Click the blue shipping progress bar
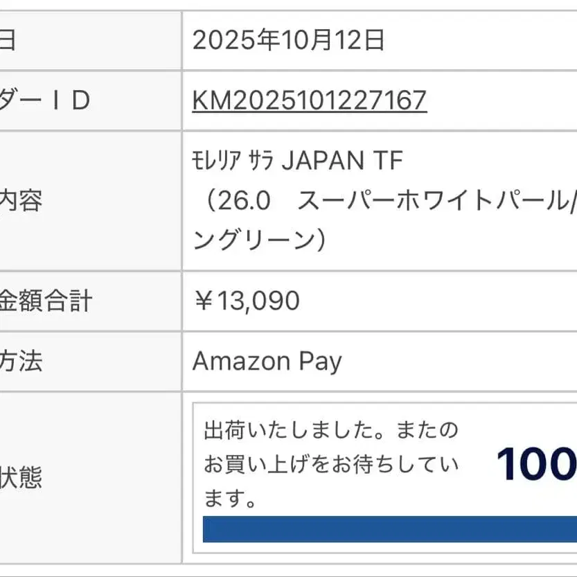Image resolution: width=577 pixels, height=577 pixels. click(389, 529)
